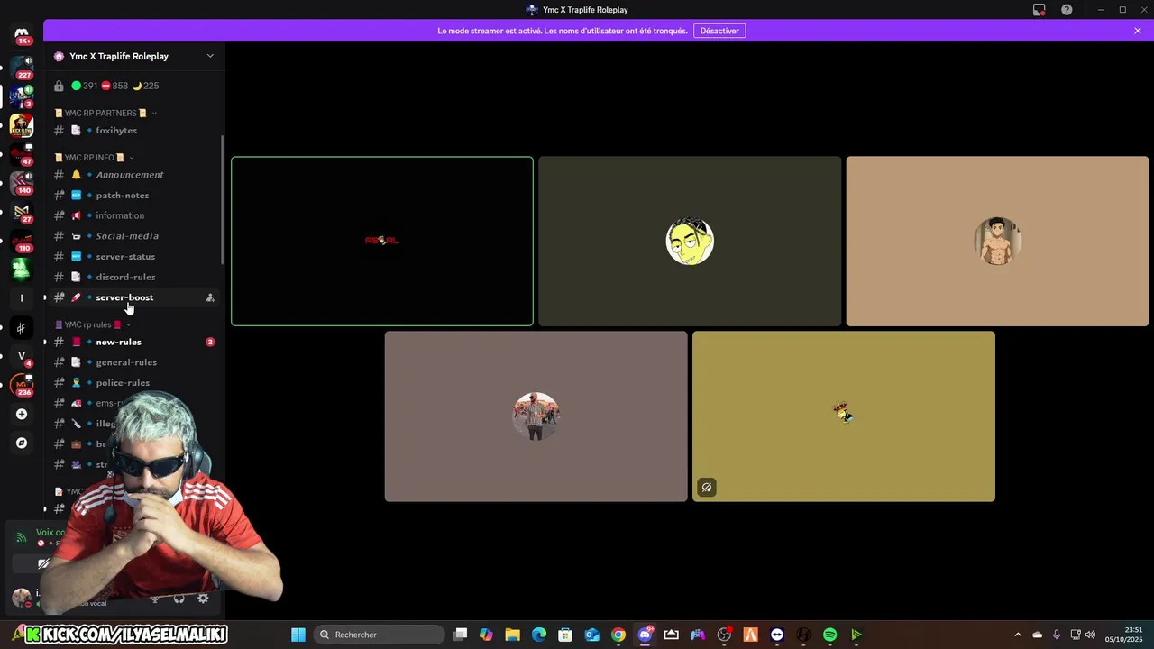Click the online members count 391

(x=85, y=86)
